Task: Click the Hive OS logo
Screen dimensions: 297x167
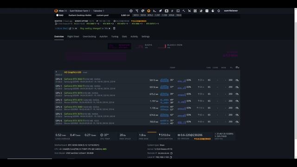Action: (x=56, y=11)
